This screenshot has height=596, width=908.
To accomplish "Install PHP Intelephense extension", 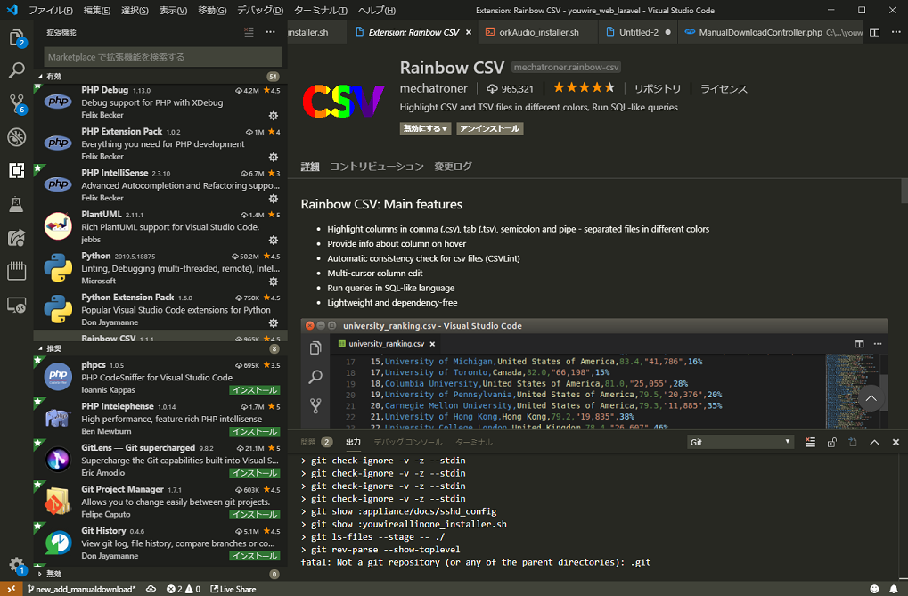I will 255,431.
